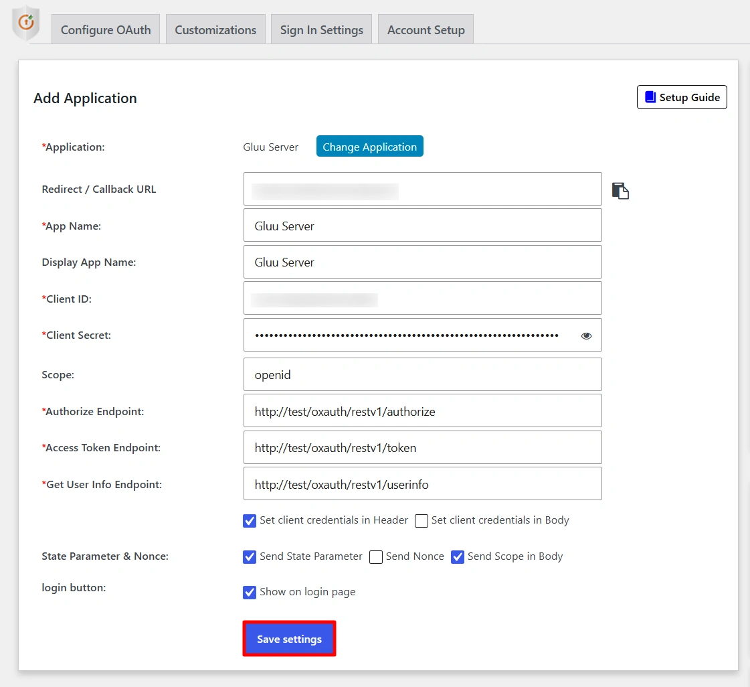This screenshot has width=750, height=687.
Task: Reveal the Client Secret with eye icon
Action: (x=586, y=335)
